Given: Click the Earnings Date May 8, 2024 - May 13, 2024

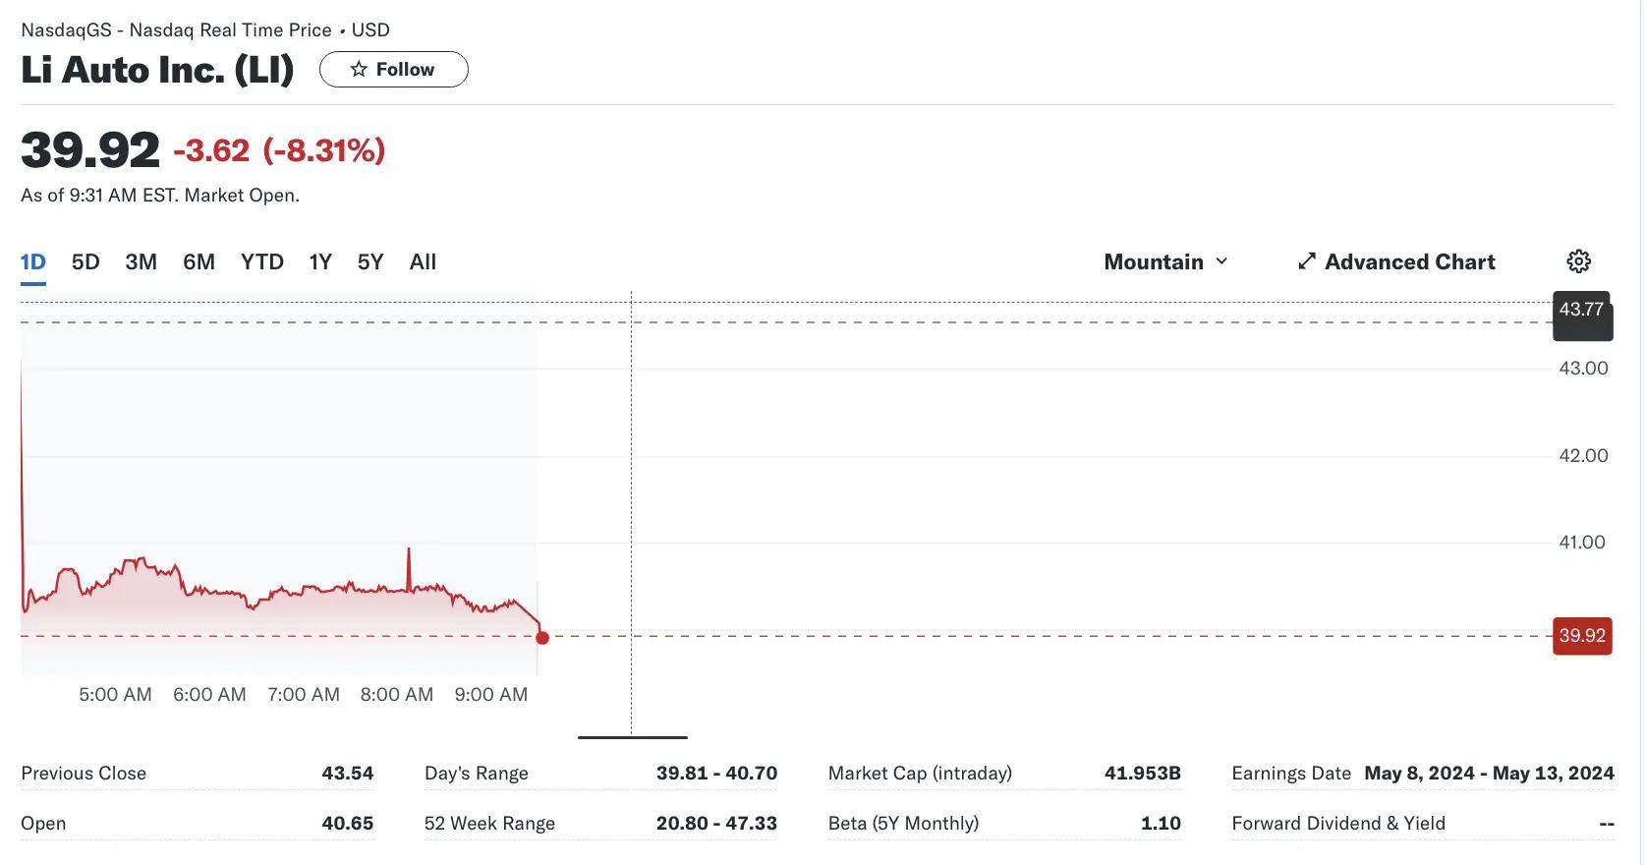Looking at the screenshot, I should 1489,774.
